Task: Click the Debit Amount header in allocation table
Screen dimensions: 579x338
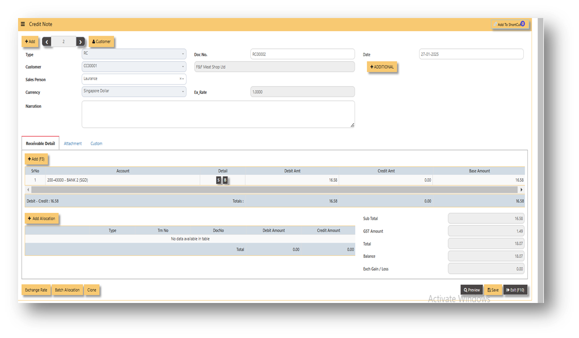Action: point(274,230)
